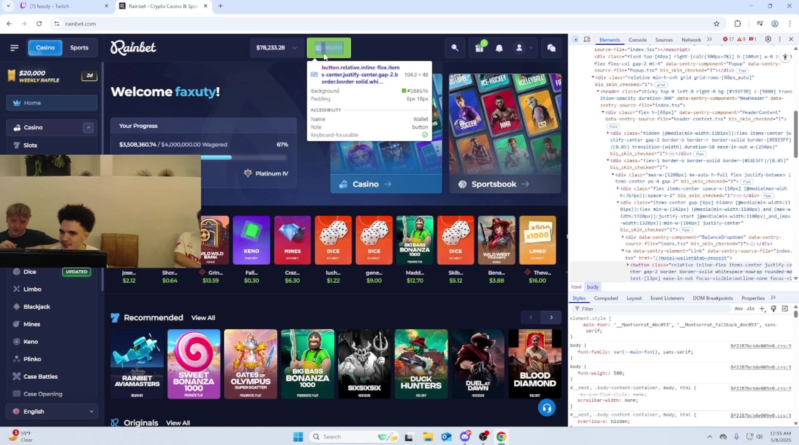The image size is (799, 445).
Task: Open the user profile dropdown
Action: [x=524, y=48]
